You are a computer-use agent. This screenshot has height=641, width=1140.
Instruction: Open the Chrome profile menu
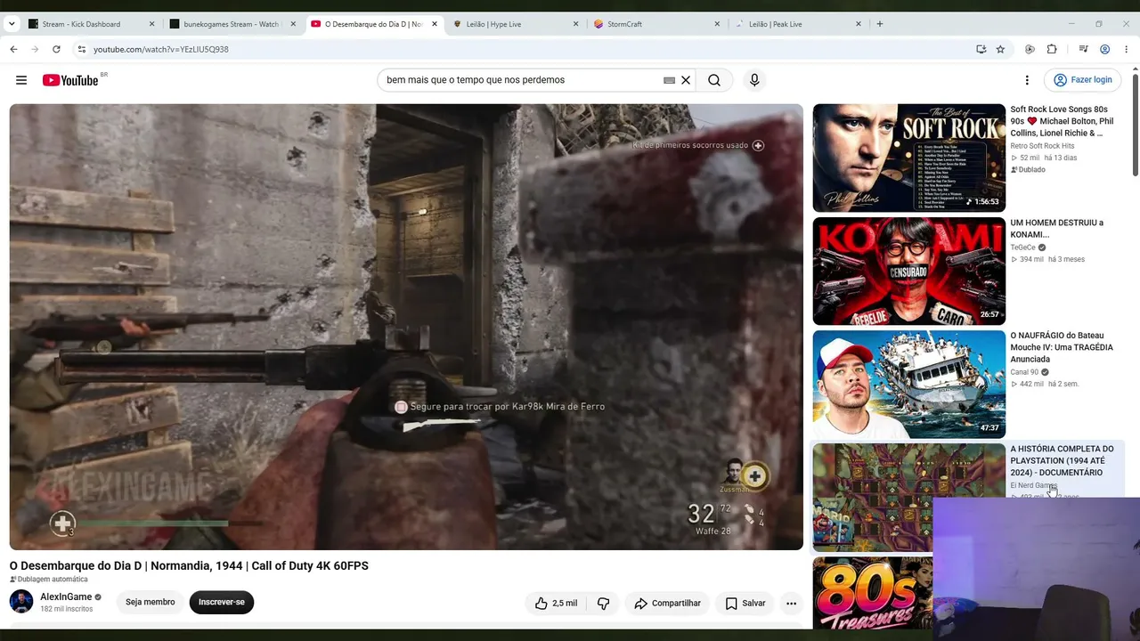tap(1105, 49)
